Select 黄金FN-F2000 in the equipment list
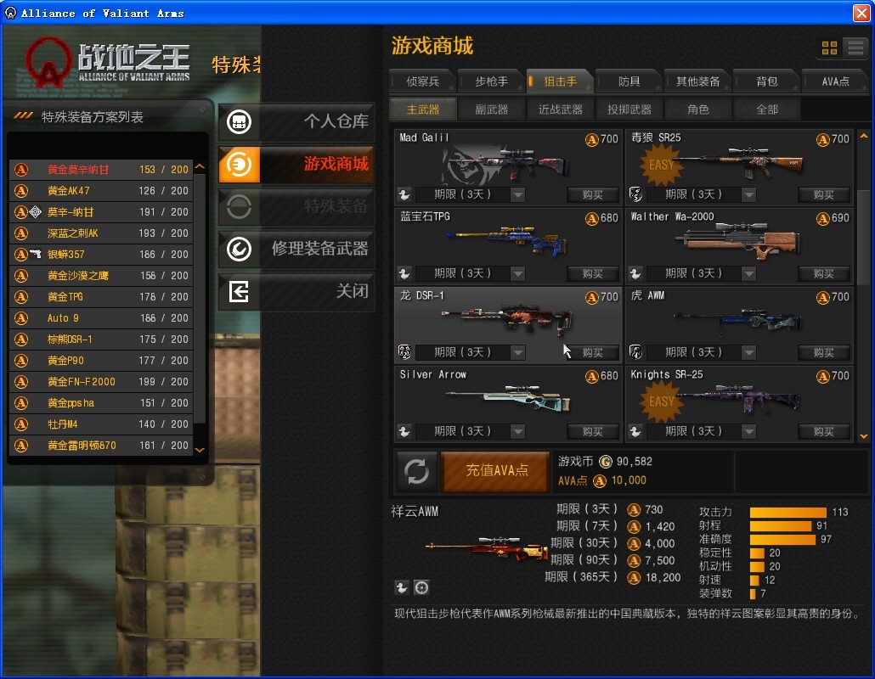The image size is (875, 679). click(102, 382)
